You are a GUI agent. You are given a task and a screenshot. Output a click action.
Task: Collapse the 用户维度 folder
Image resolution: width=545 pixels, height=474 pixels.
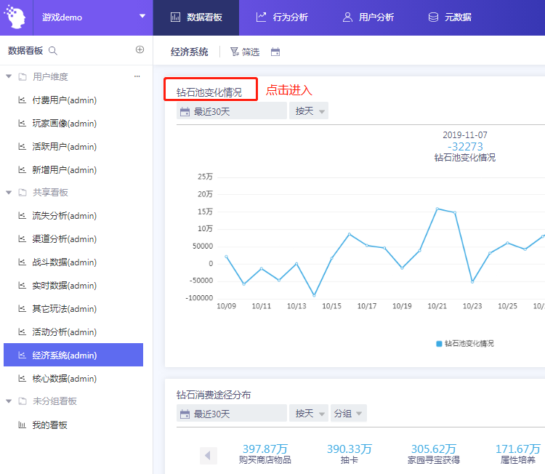[9, 76]
